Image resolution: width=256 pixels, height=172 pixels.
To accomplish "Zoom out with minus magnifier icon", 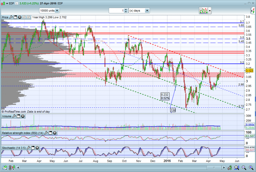I will click(x=244, y=167).
